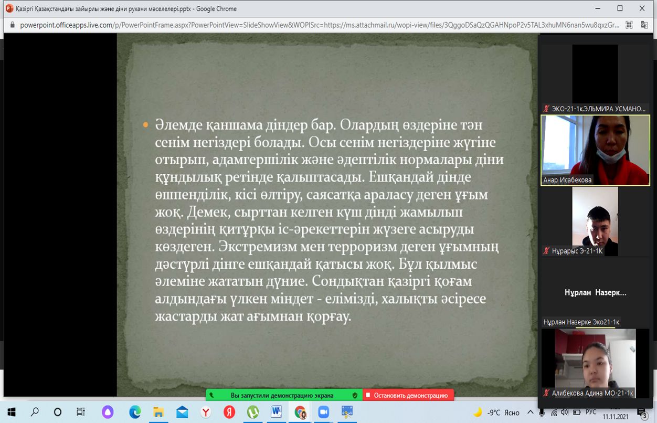Switch to uTorrent in the taskbar
The image size is (657, 423).
point(253,412)
